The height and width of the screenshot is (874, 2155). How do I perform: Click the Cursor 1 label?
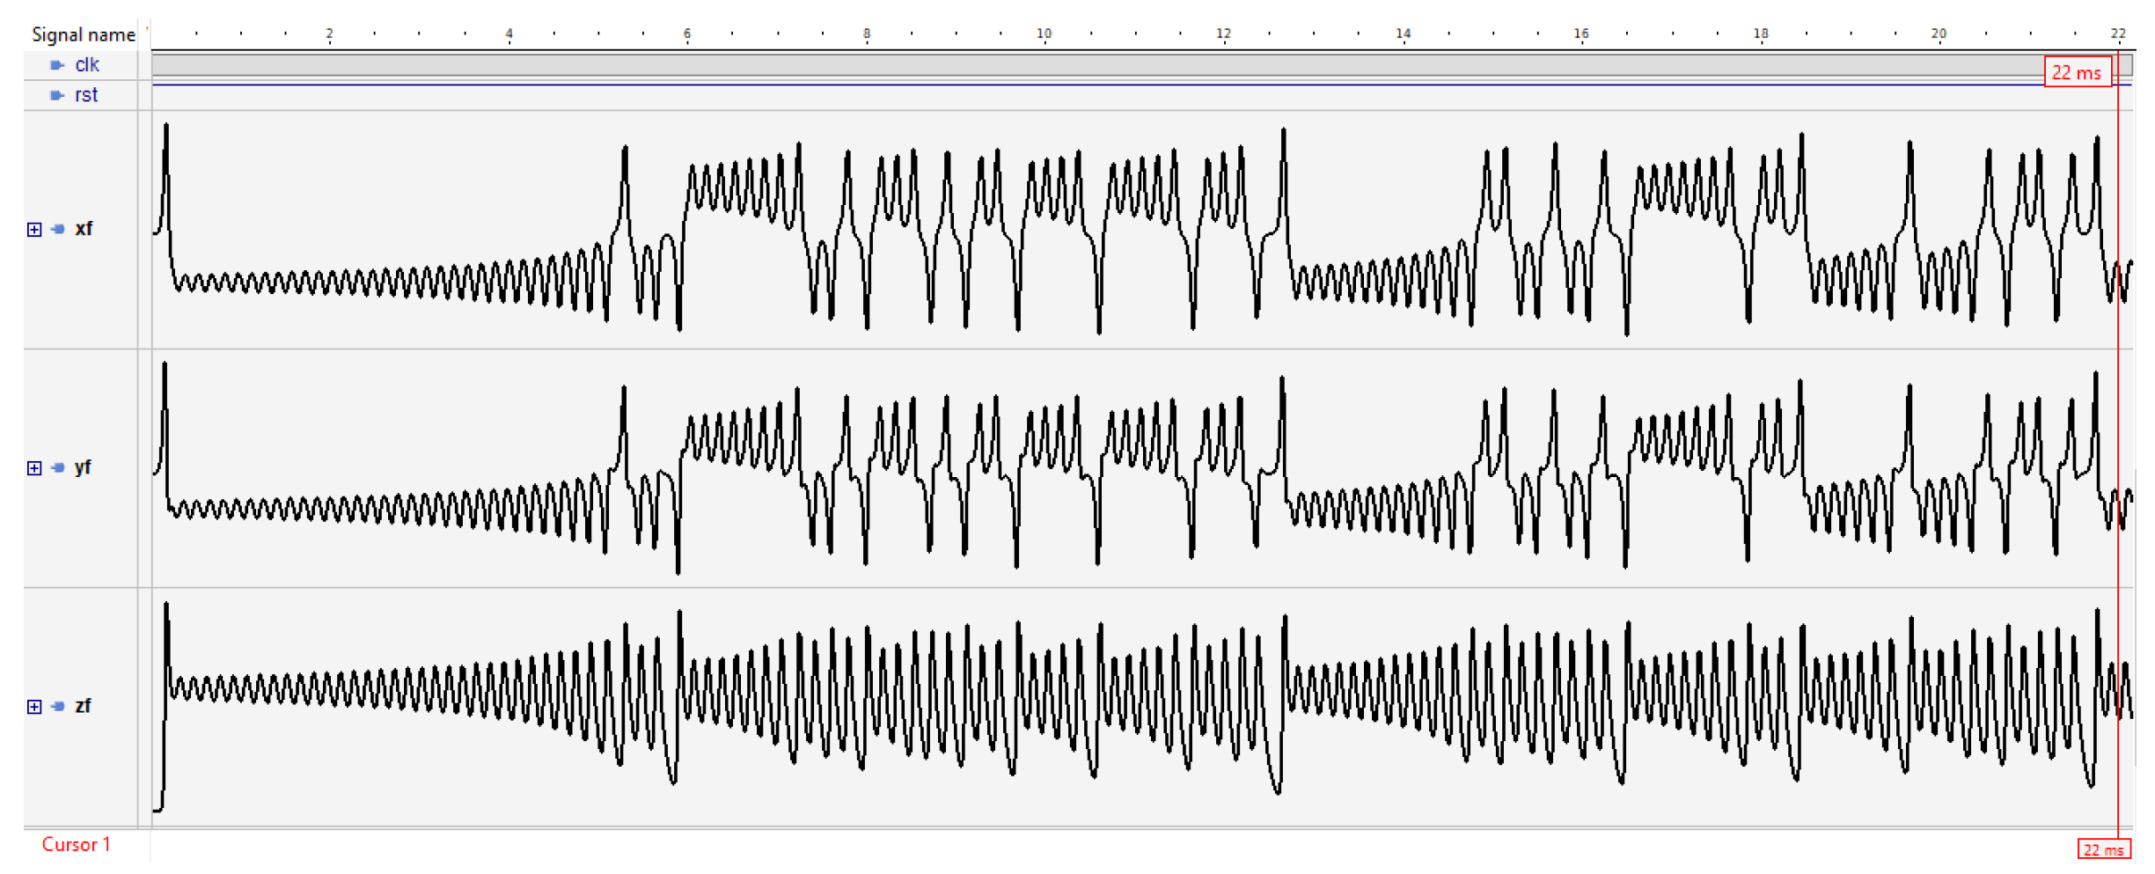tap(76, 844)
